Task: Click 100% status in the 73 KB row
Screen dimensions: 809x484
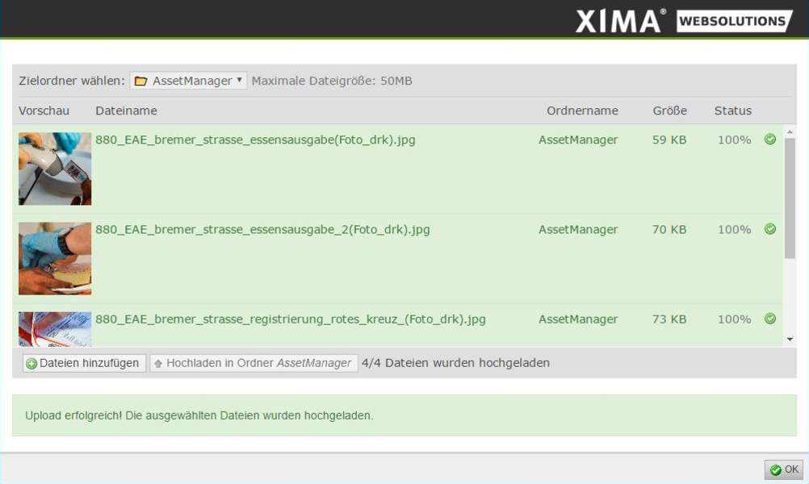Action: pyautogui.click(x=735, y=319)
